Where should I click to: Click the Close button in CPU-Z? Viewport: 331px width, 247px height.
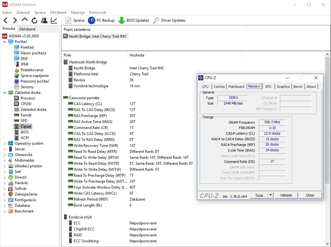click(x=310, y=195)
